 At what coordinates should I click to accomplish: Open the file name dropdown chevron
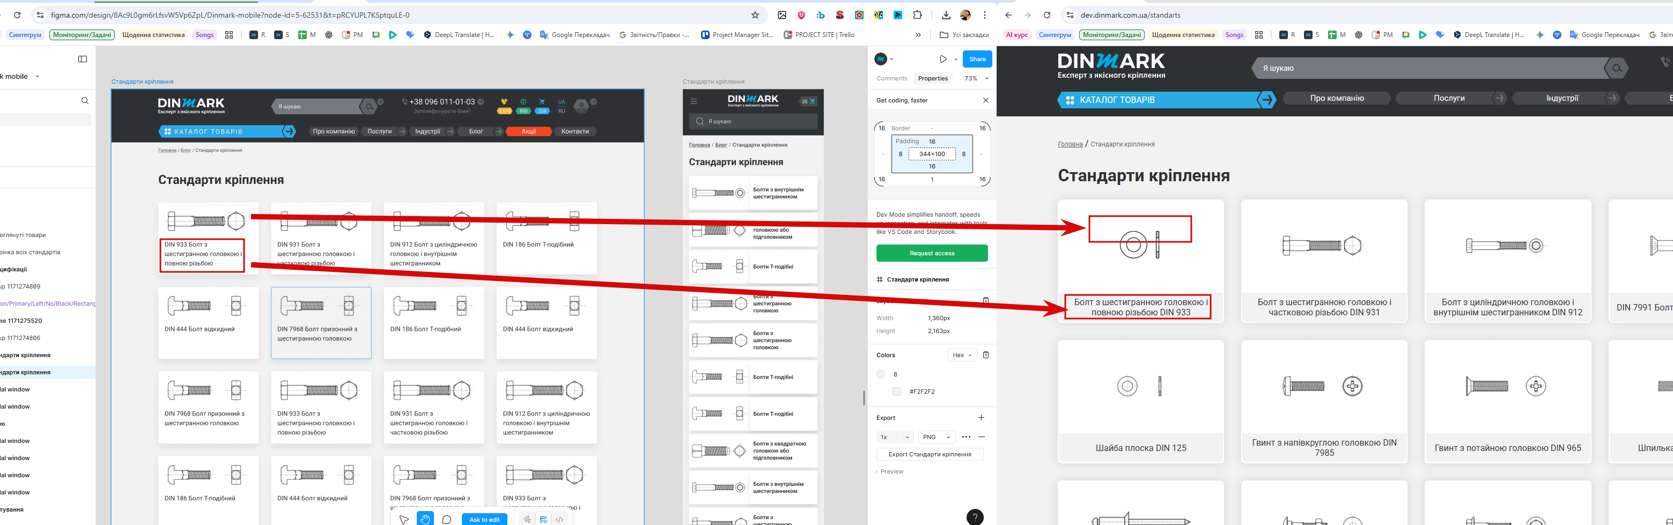[x=37, y=77]
